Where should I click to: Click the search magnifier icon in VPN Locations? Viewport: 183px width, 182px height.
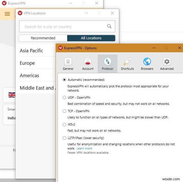(109, 26)
